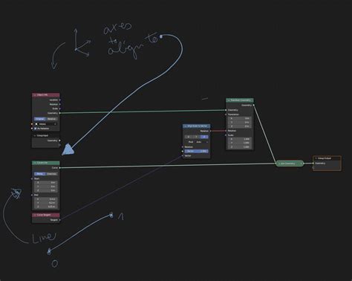The height and width of the screenshot is (281, 352).
Task: Select the Transform Geometry node header
Action: 240,100
